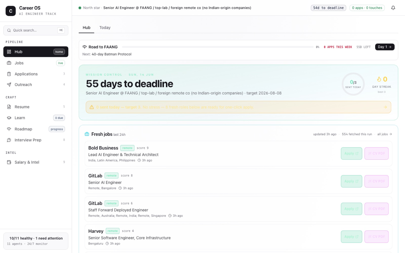This screenshot has width=405, height=253.
Task: Click 'Next: 40-day Batman Protocol' text
Action: (107, 54)
